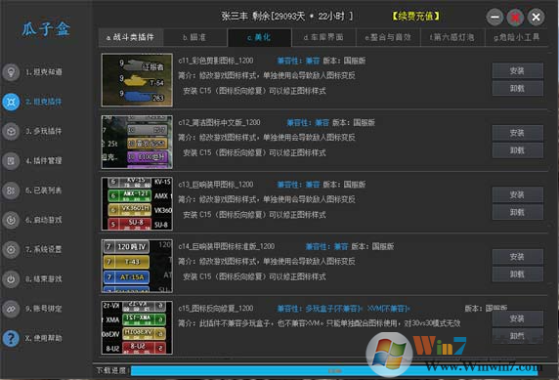Image resolution: width=559 pixels, height=380 pixels.
Task: Preview the c12 simple icons thumbnail
Action: [137, 142]
